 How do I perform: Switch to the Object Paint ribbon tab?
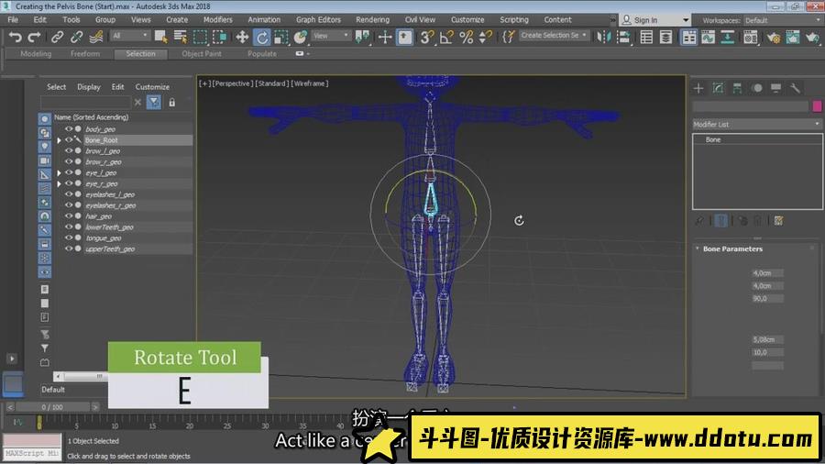tap(202, 54)
